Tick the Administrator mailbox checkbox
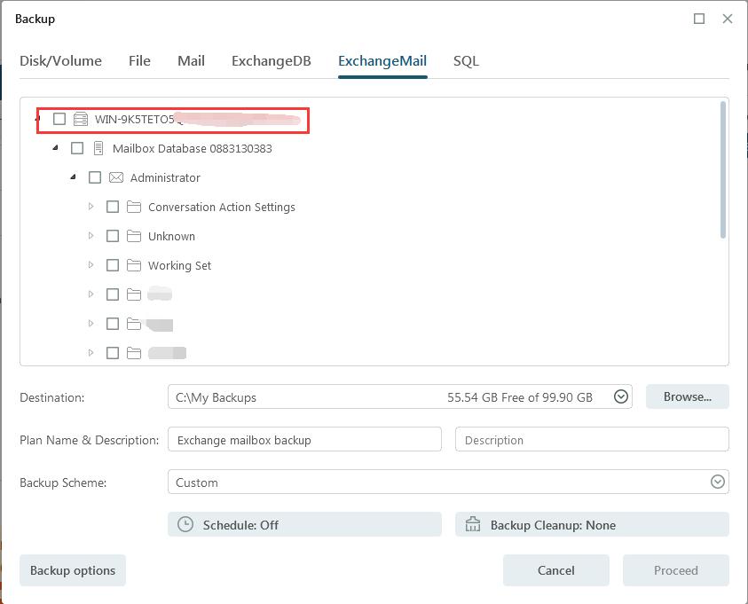Image resolution: width=748 pixels, height=604 pixels. (95, 177)
